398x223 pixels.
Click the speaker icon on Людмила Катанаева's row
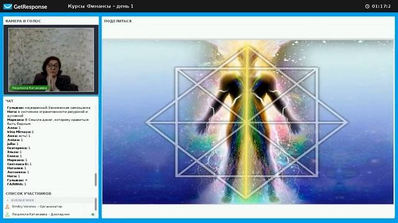93,214
